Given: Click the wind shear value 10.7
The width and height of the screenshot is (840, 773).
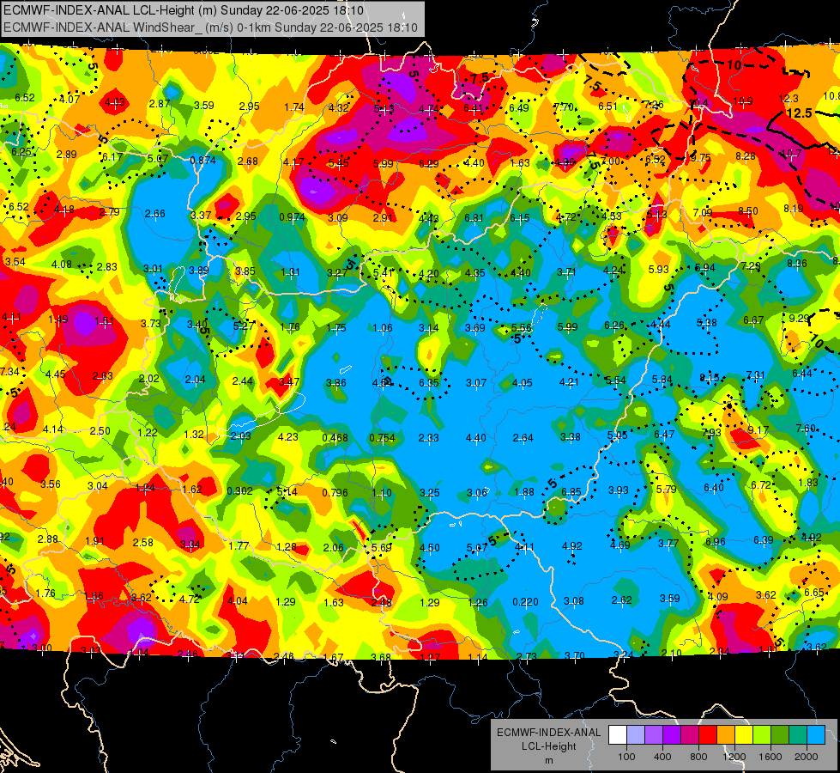Looking at the screenshot, I should (792, 154).
